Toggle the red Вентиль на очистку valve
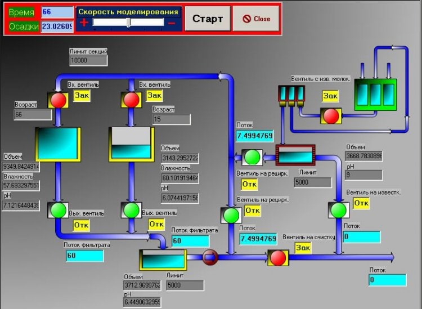The image size is (422, 309). tap(278, 258)
